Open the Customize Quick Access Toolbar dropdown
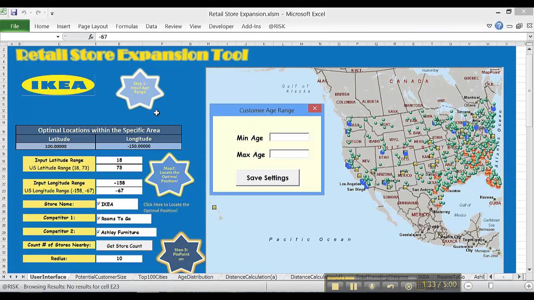 pos(52,13)
